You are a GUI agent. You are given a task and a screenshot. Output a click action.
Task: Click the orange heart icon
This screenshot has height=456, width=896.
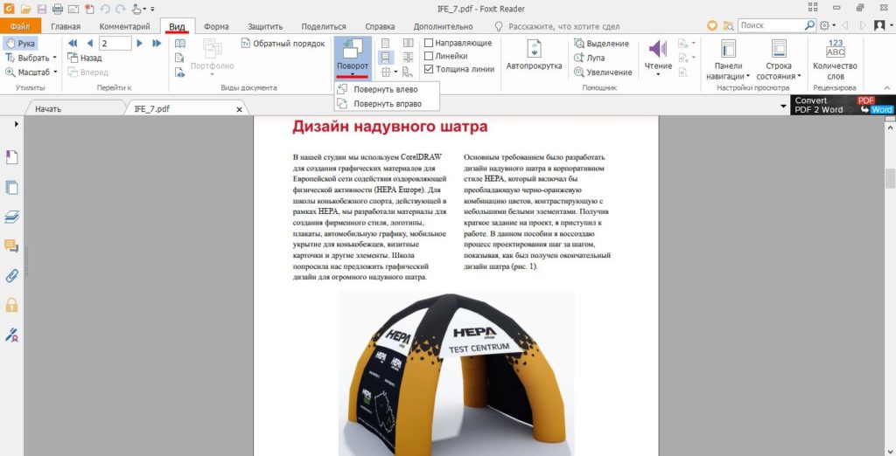click(712, 25)
